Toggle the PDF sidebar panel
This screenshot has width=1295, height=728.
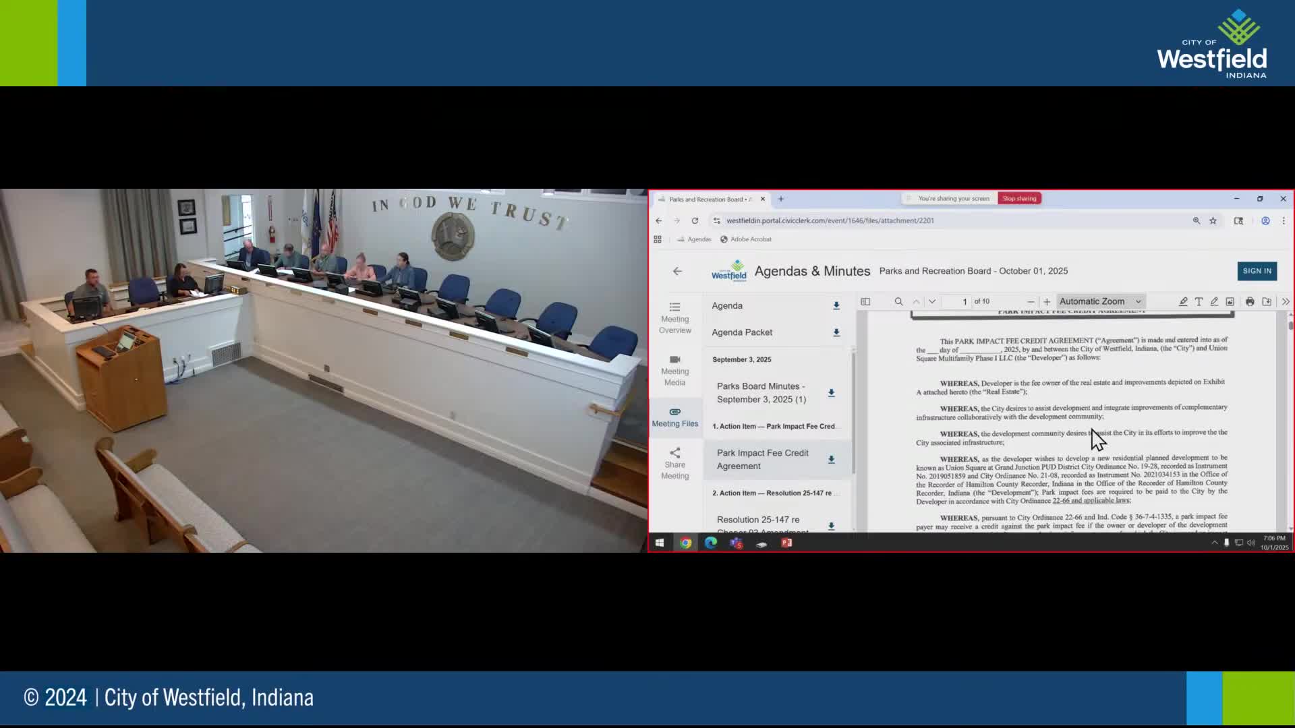coord(865,301)
